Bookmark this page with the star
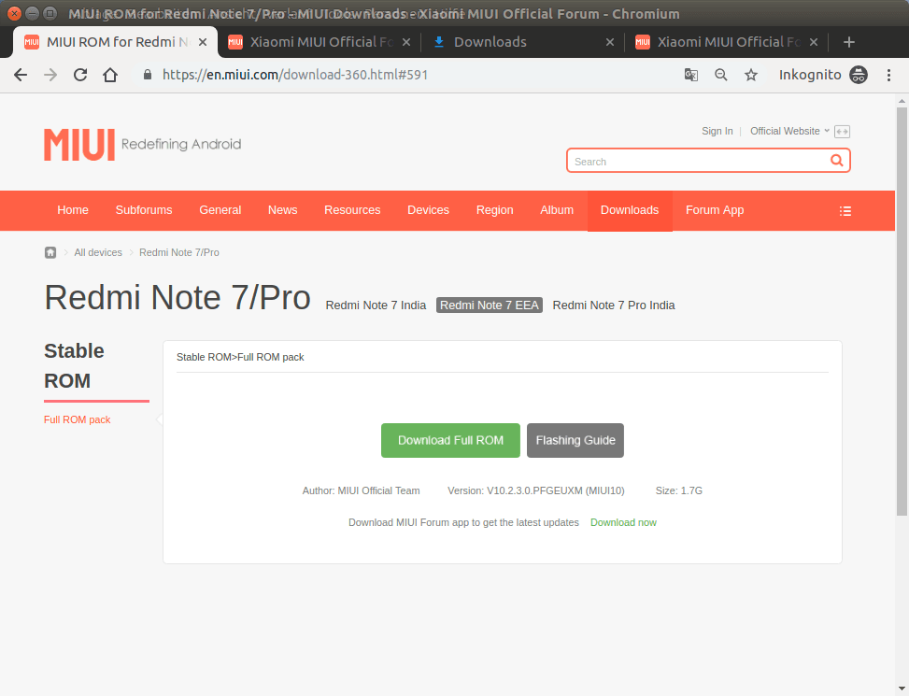 (751, 75)
